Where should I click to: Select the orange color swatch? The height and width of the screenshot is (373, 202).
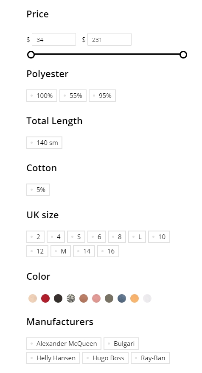tap(135, 298)
